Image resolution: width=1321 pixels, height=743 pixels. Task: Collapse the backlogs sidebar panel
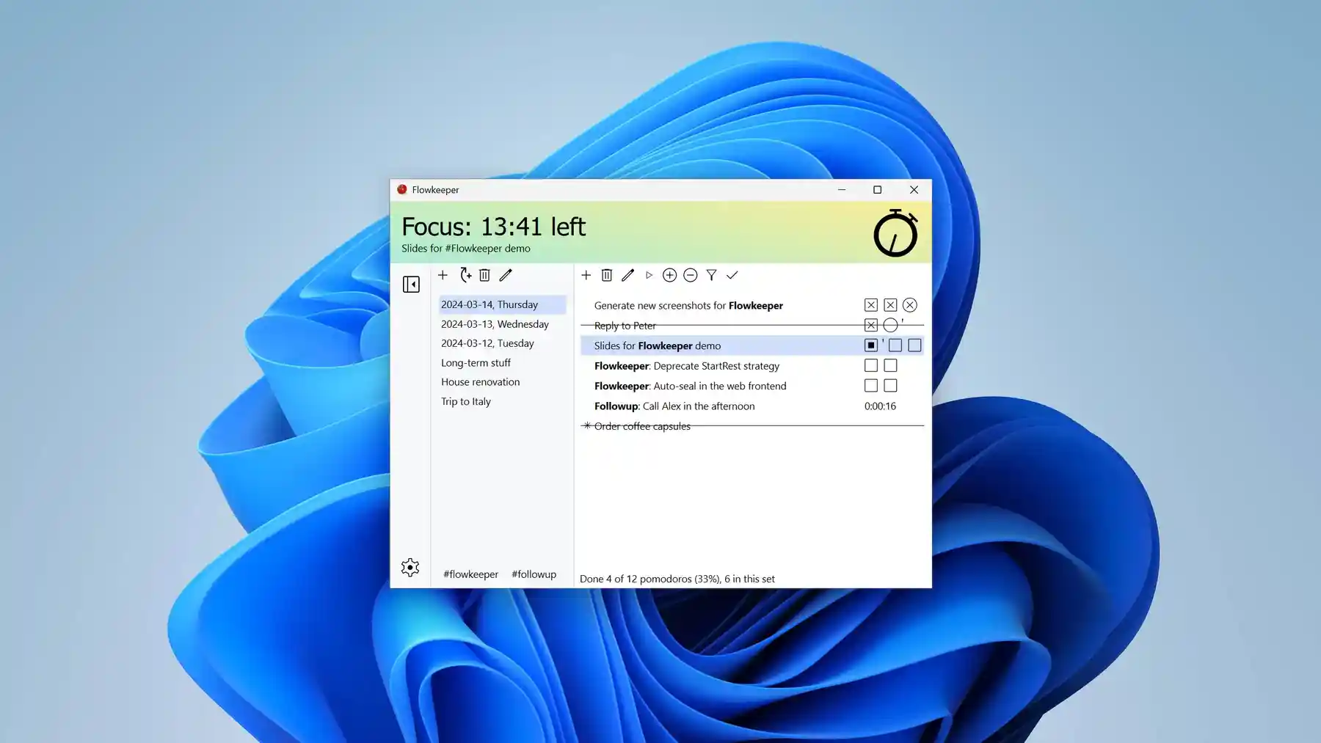click(411, 284)
